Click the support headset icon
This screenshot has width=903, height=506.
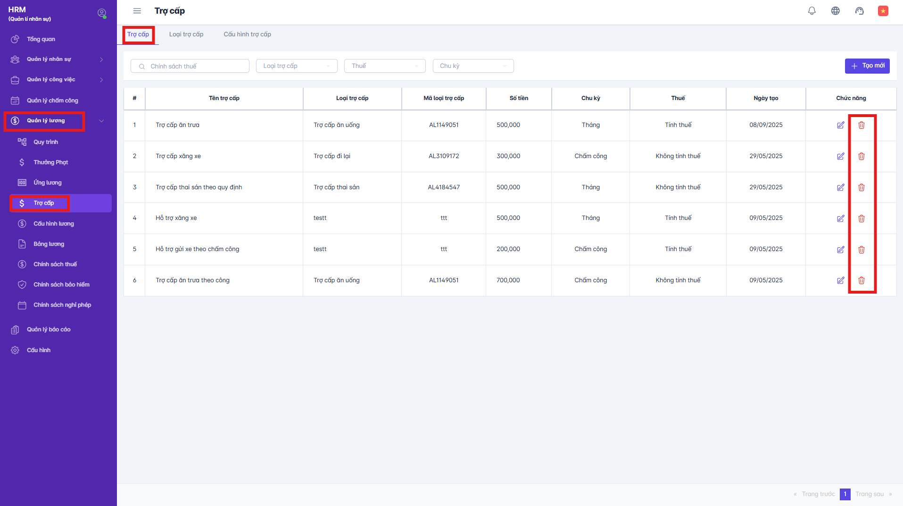tap(859, 11)
